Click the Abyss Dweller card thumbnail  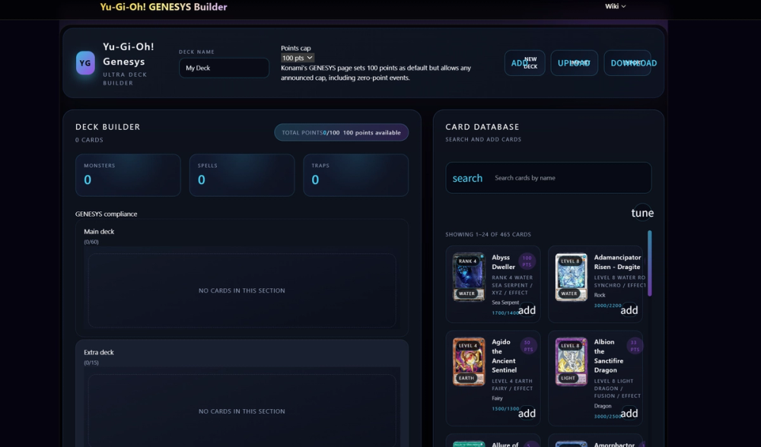pyautogui.click(x=469, y=277)
